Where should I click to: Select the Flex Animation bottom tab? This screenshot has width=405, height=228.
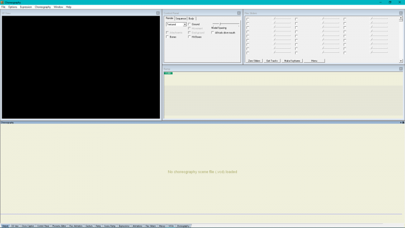[75, 226]
